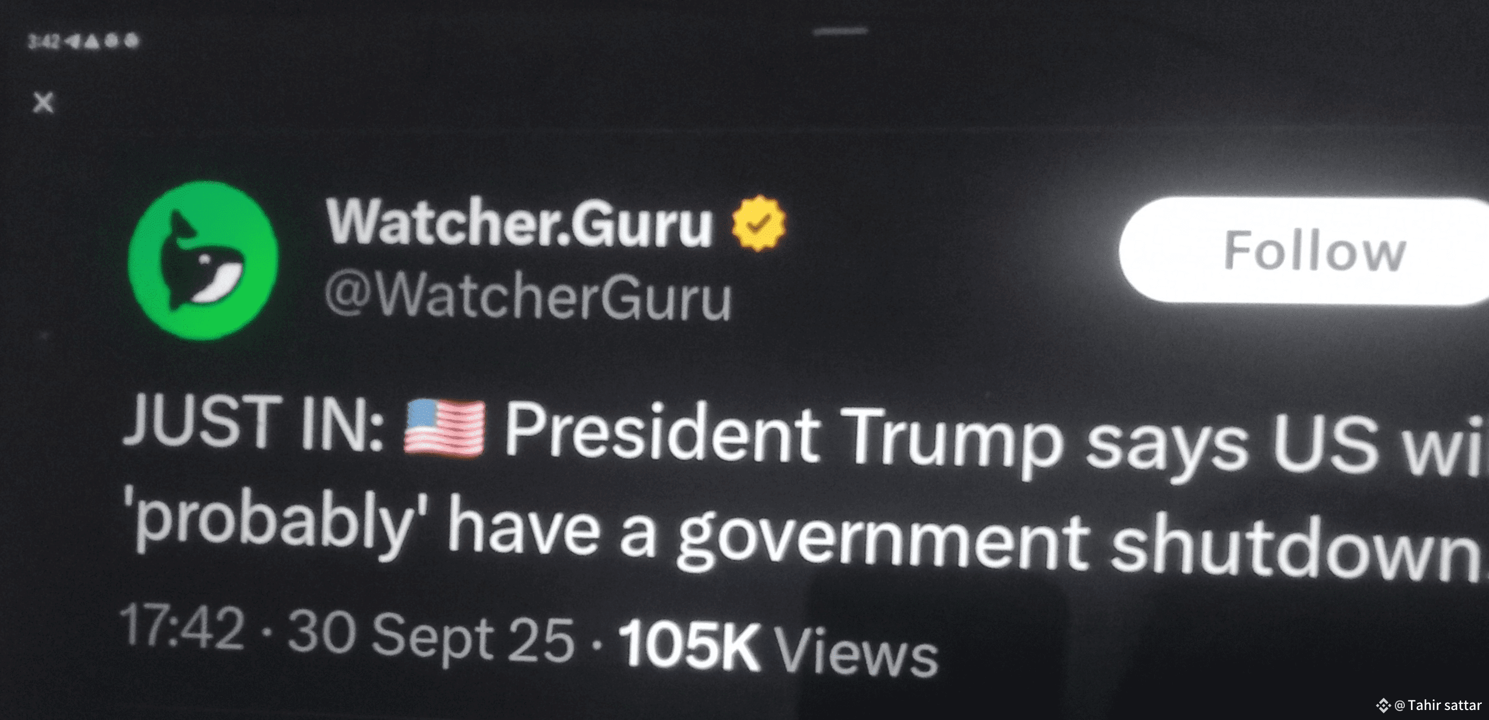Image resolution: width=1489 pixels, height=720 pixels.
Task: Grab the sheet handle bar at top
Action: click(x=840, y=31)
